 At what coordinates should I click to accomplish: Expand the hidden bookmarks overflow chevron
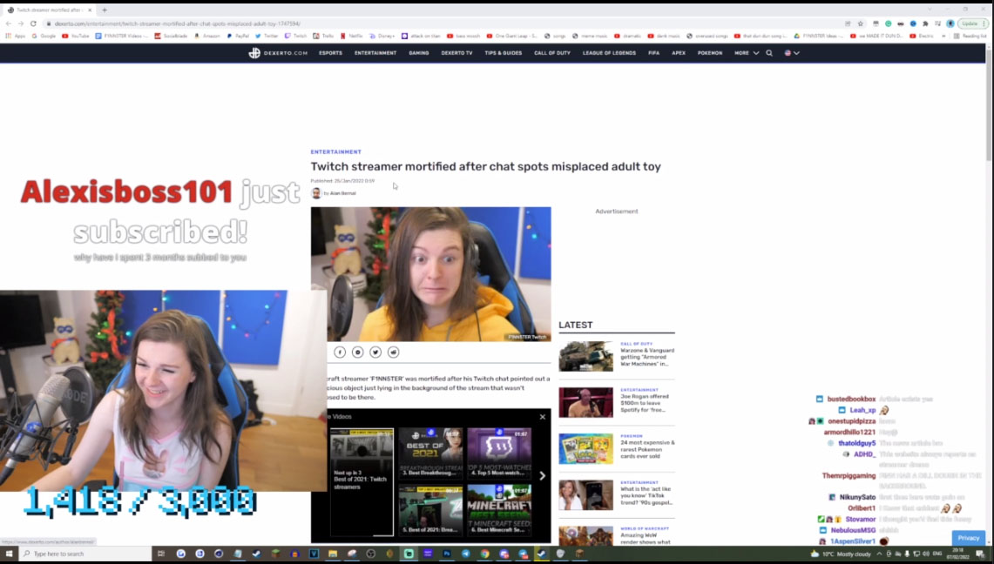[944, 36]
